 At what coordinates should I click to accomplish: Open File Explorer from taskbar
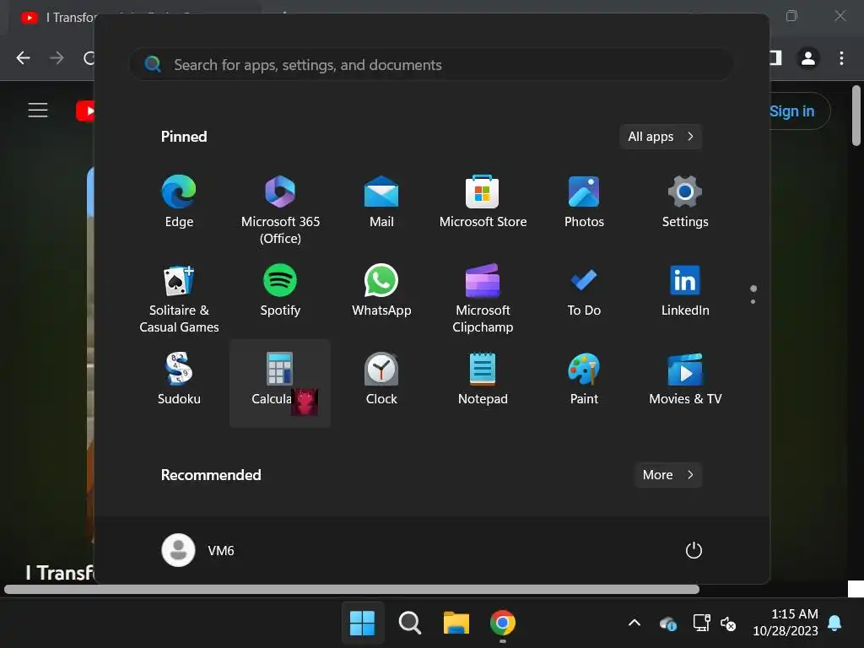tap(456, 623)
